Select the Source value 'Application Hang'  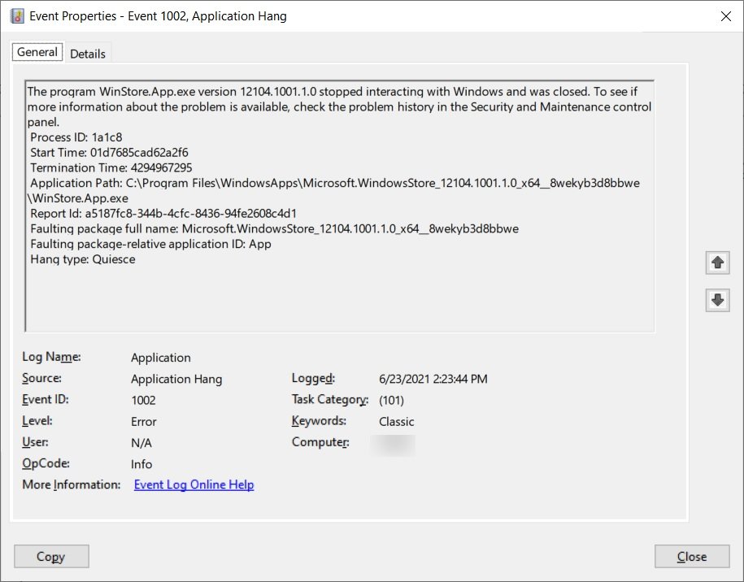point(176,379)
